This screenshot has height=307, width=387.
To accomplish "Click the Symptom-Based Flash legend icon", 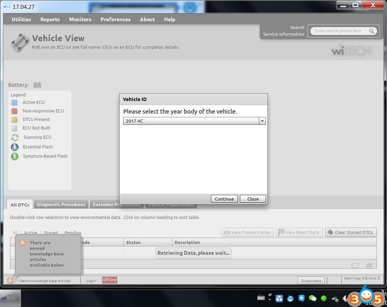I will click(14, 156).
